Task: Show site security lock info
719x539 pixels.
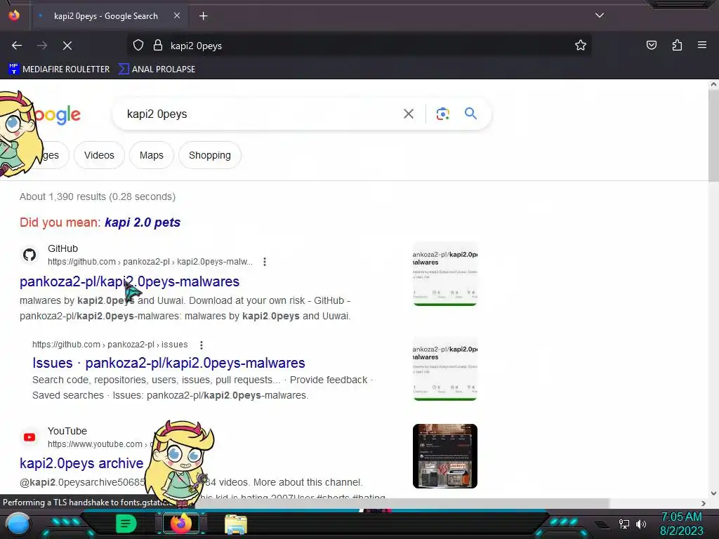Action: pos(158,46)
